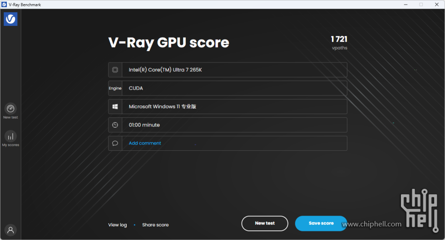Click the Microsoft Windows 11 text row
Image resolution: width=445 pixels, height=240 pixels.
click(227, 106)
